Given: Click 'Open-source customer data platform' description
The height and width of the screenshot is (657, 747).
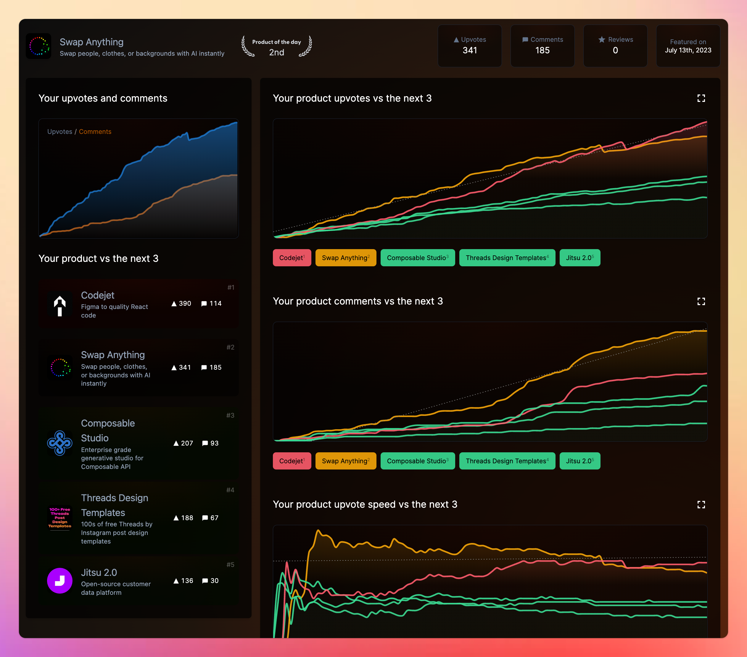Looking at the screenshot, I should [116, 588].
